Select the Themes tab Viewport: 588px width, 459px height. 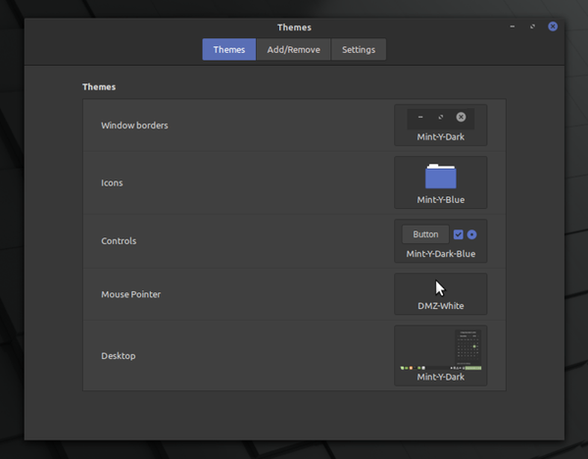(x=229, y=50)
